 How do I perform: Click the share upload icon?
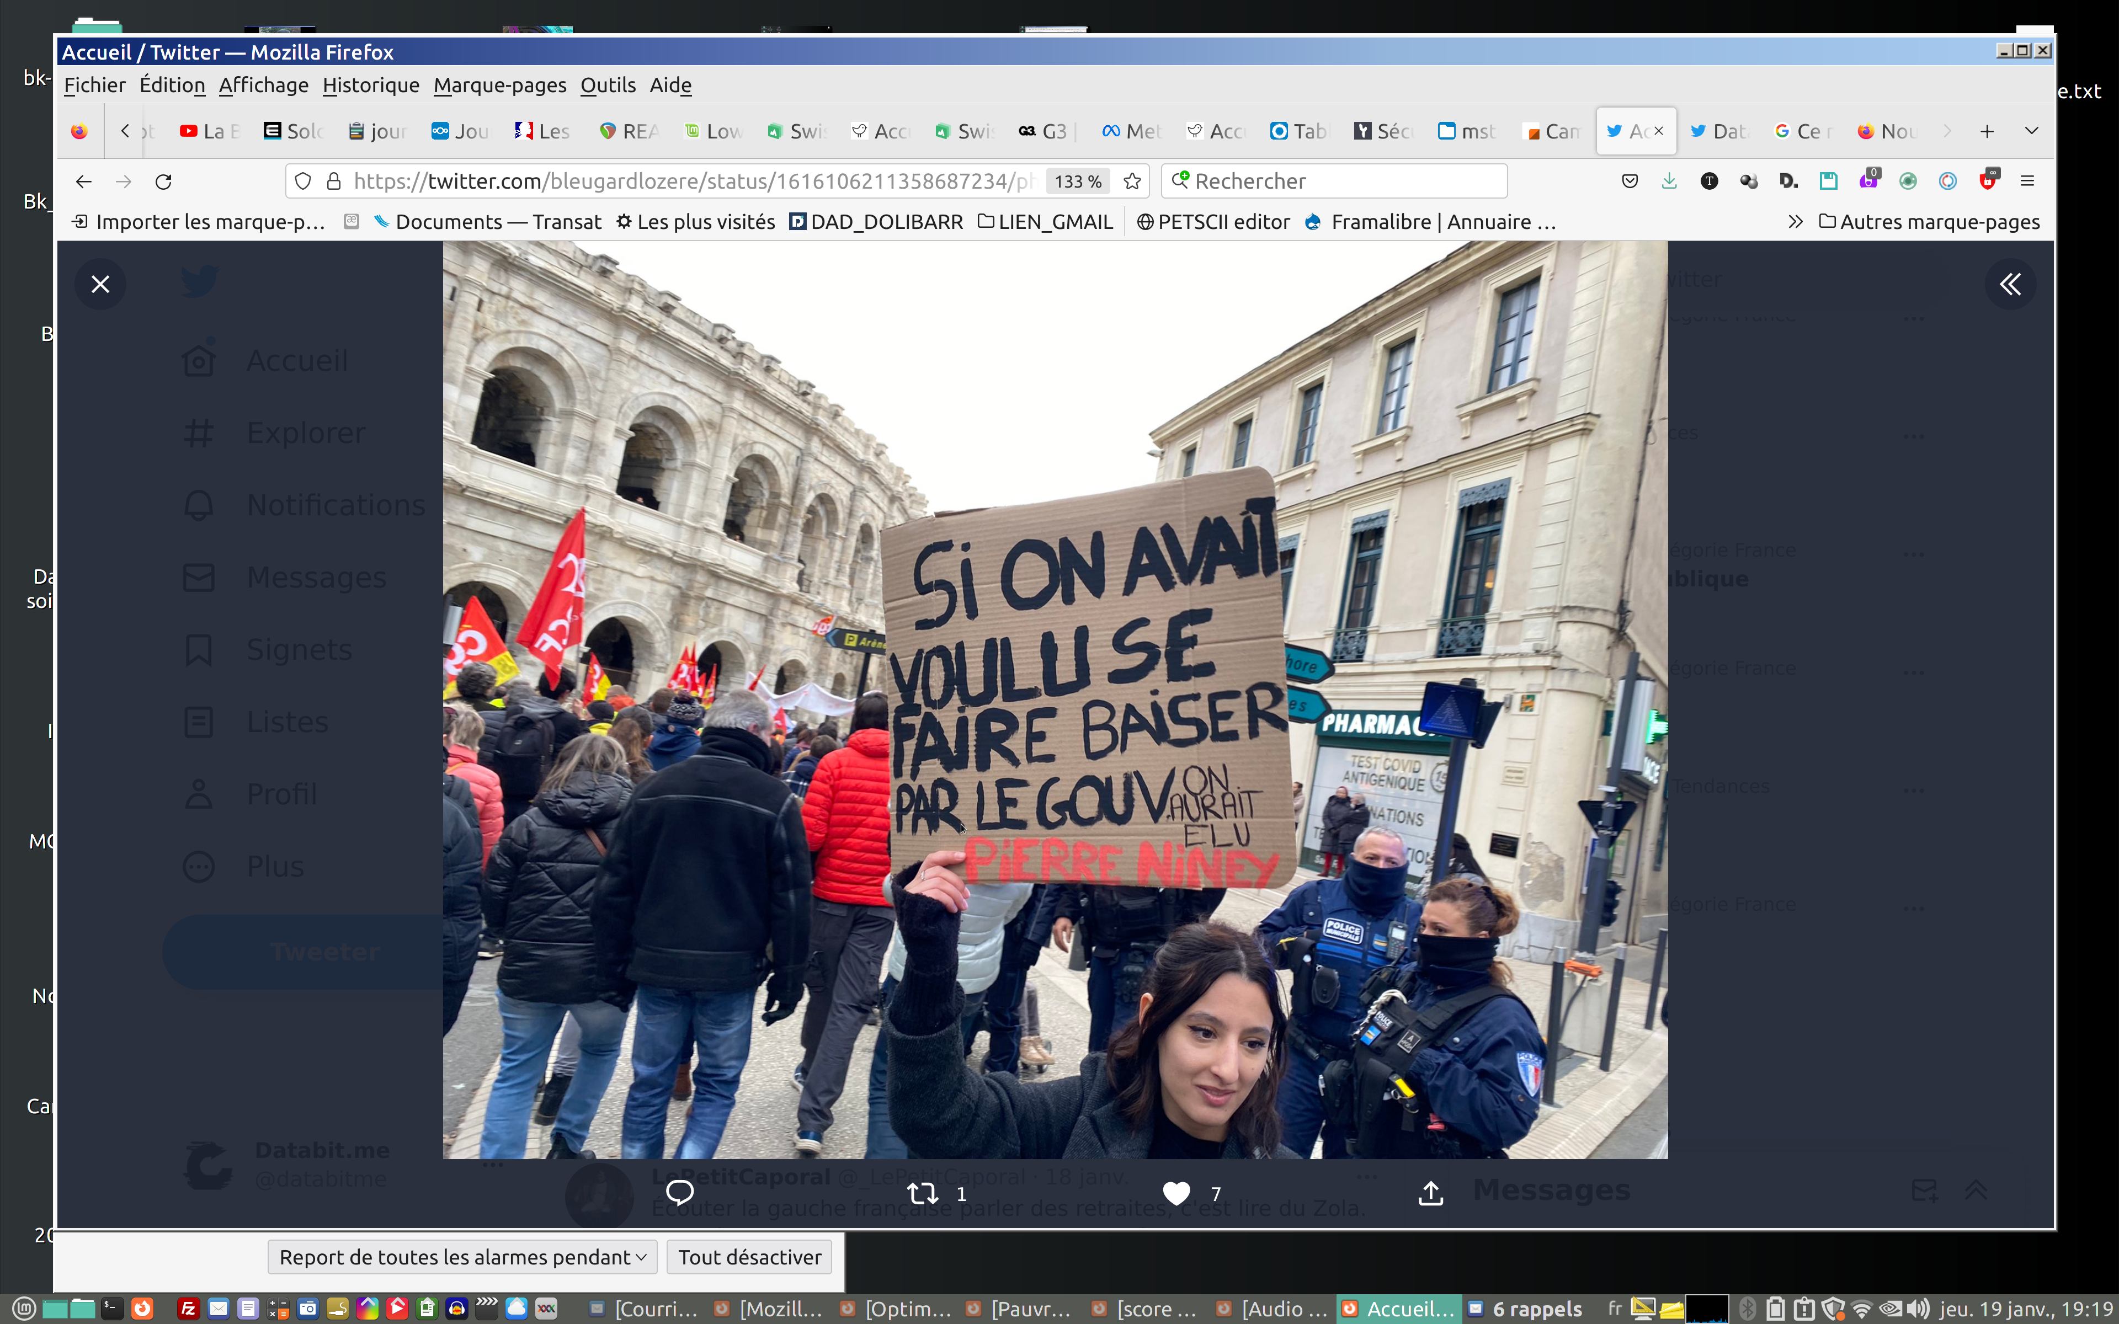pos(1430,1193)
